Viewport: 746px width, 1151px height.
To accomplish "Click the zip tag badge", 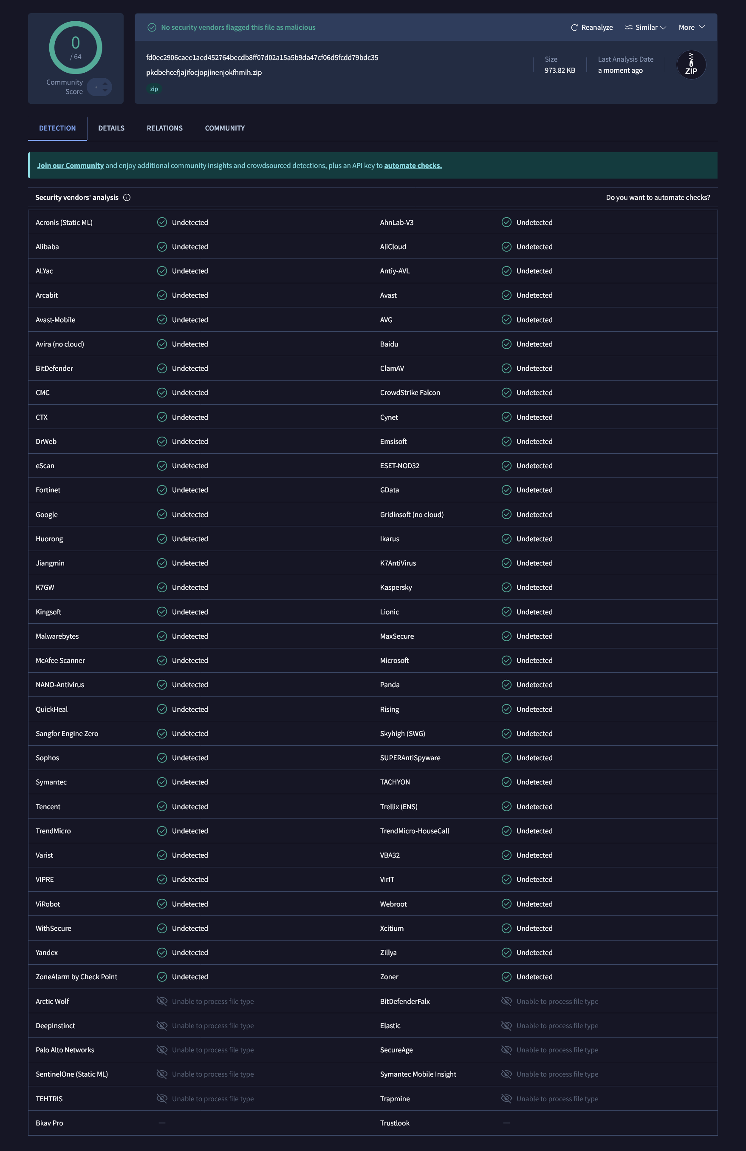I will (x=154, y=89).
